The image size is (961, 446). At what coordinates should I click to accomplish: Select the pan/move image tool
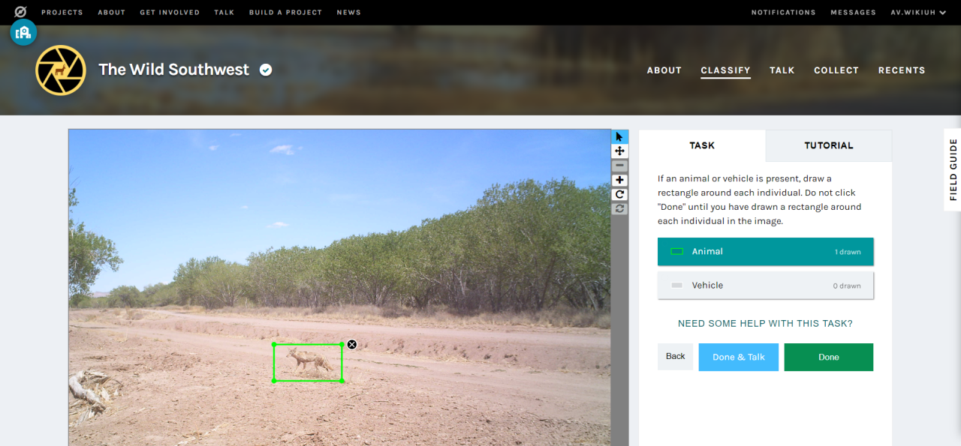(x=619, y=151)
